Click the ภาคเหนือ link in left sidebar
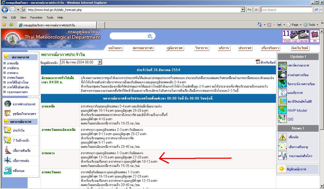 tap(13, 63)
